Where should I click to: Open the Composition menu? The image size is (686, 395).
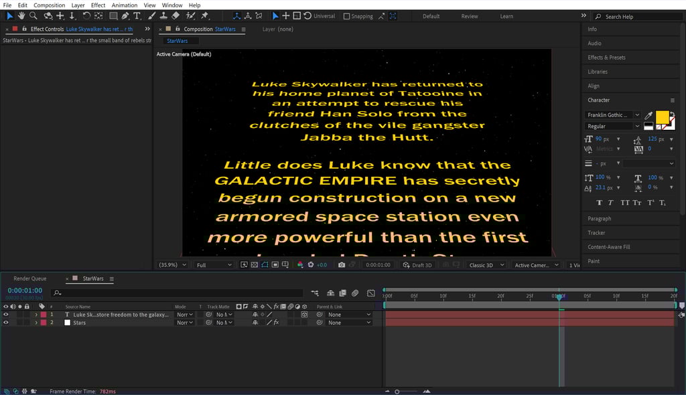pyautogui.click(x=50, y=5)
